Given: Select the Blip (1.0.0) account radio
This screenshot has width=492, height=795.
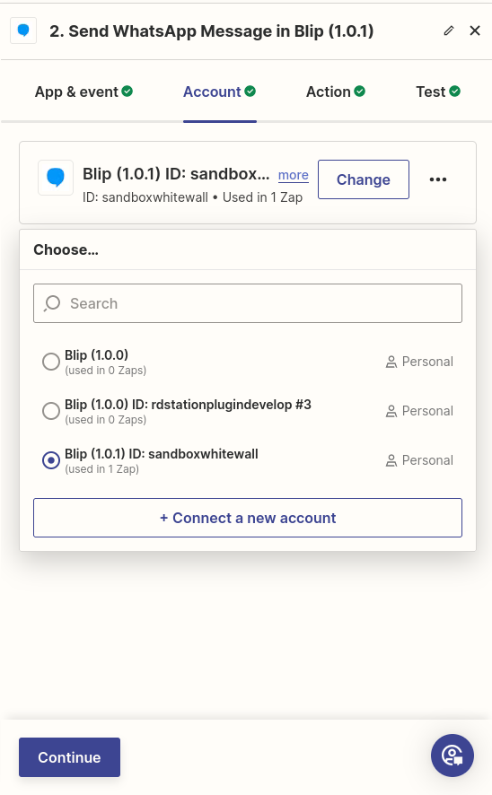Looking at the screenshot, I should (x=50, y=362).
